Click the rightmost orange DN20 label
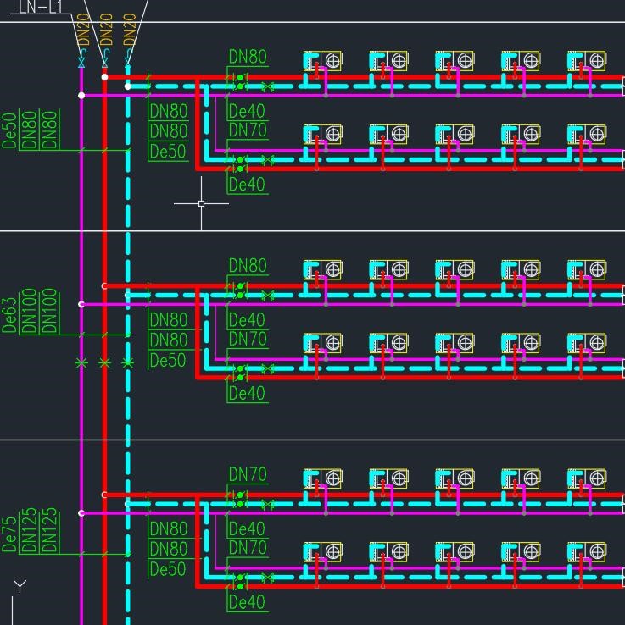 pyautogui.click(x=130, y=31)
